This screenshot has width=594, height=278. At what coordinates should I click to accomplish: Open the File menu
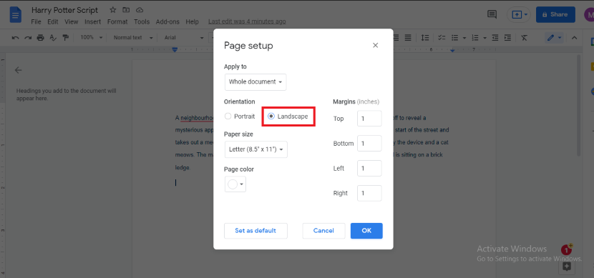36,22
